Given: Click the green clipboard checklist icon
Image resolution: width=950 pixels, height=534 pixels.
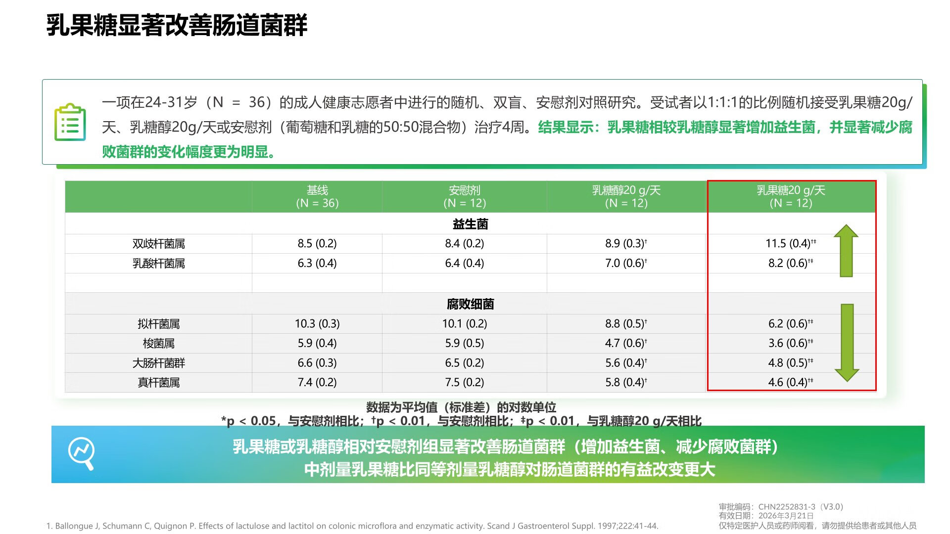Looking at the screenshot, I should coord(70,122).
